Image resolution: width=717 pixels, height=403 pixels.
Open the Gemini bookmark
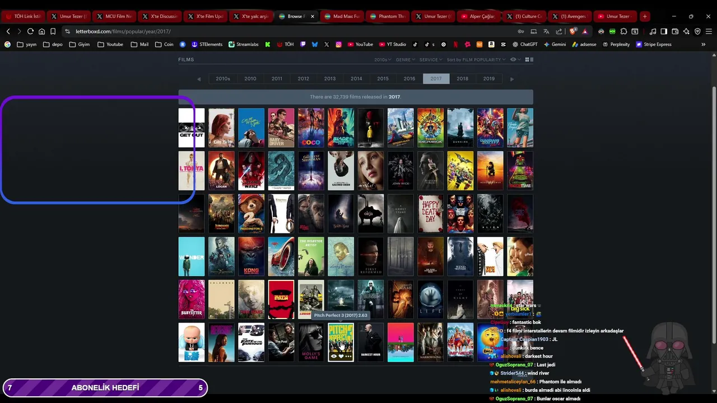click(x=555, y=44)
